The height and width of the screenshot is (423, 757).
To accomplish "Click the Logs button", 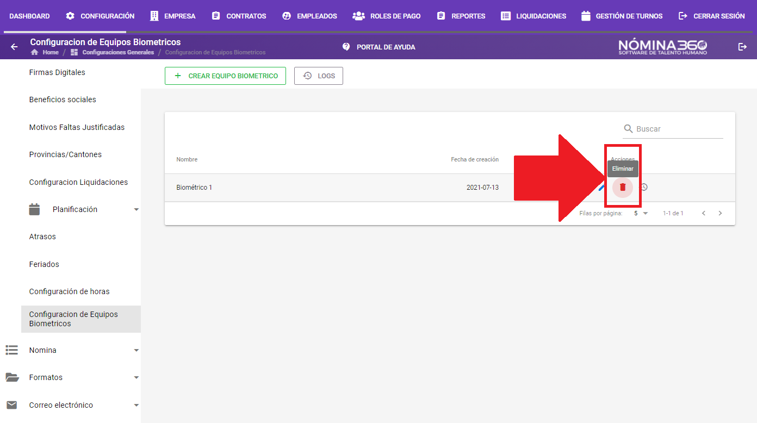I will click(x=319, y=76).
